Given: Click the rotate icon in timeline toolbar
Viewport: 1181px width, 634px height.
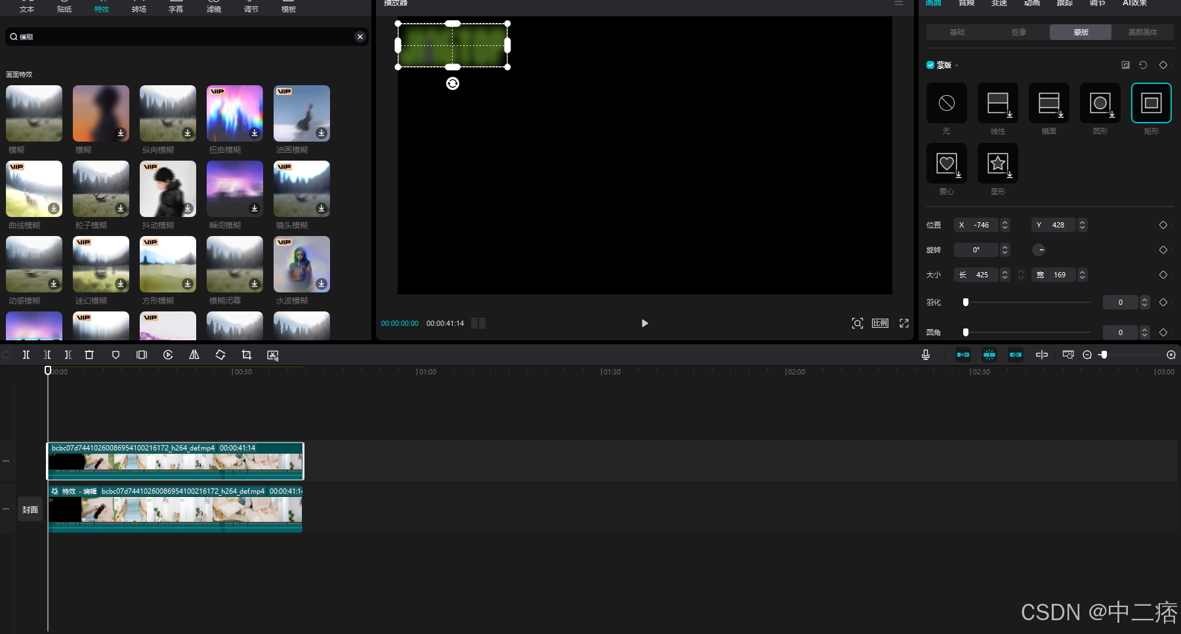Looking at the screenshot, I should (x=220, y=355).
